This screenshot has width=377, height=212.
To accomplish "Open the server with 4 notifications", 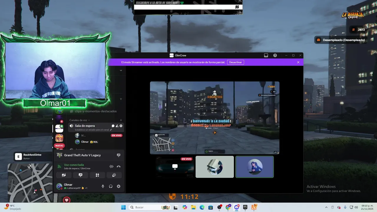I will pyautogui.click(x=59, y=119).
